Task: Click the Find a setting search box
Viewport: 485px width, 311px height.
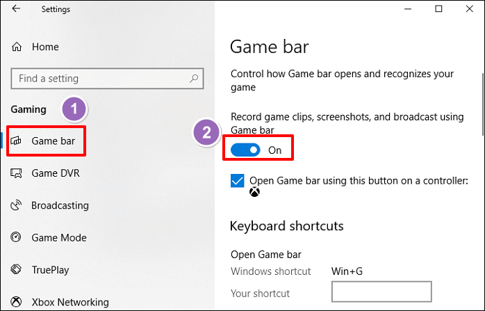Action: point(107,79)
